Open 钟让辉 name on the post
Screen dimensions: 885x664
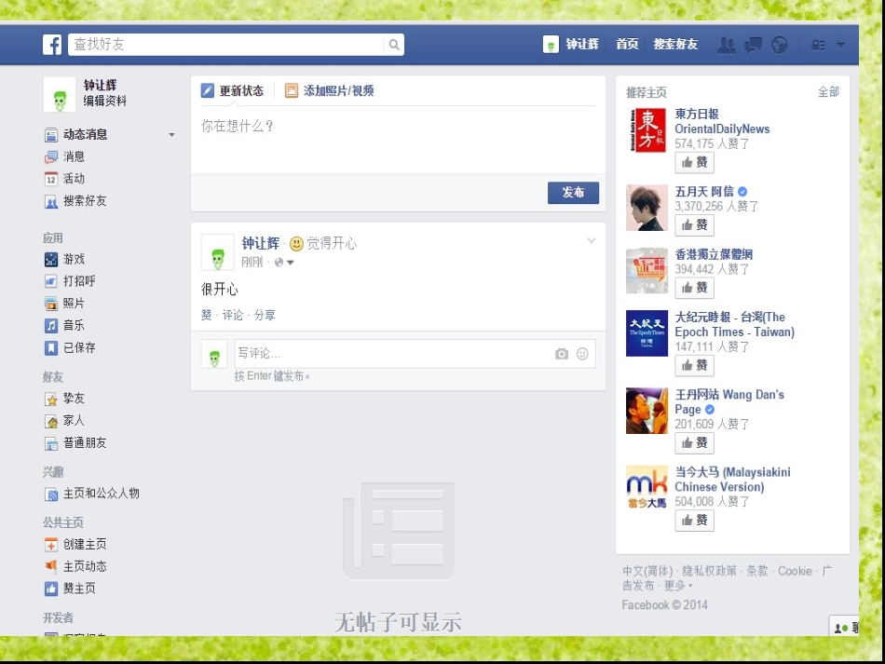click(261, 244)
